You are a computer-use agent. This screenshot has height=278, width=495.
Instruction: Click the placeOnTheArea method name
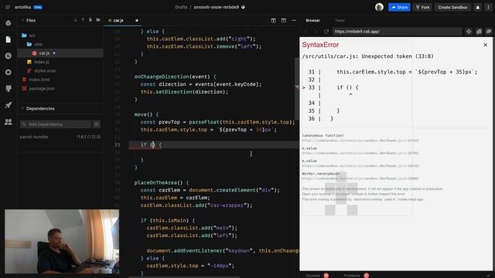(155, 182)
